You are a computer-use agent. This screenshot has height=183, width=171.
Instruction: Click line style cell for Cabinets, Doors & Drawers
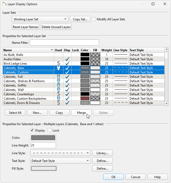[121, 103]
